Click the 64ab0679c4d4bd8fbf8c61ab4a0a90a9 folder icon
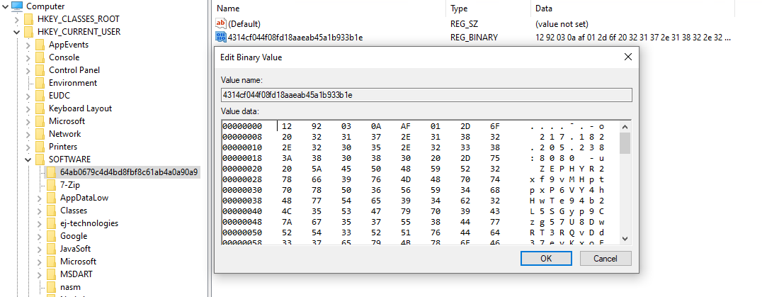The height and width of the screenshot is (297, 762). [52, 172]
